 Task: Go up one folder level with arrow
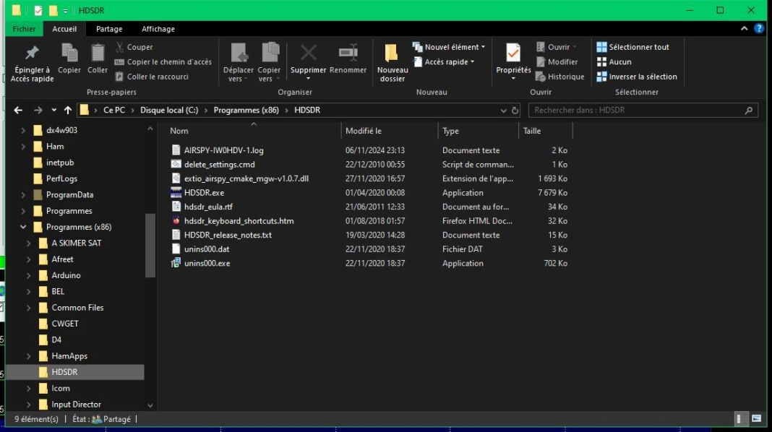[68, 111]
